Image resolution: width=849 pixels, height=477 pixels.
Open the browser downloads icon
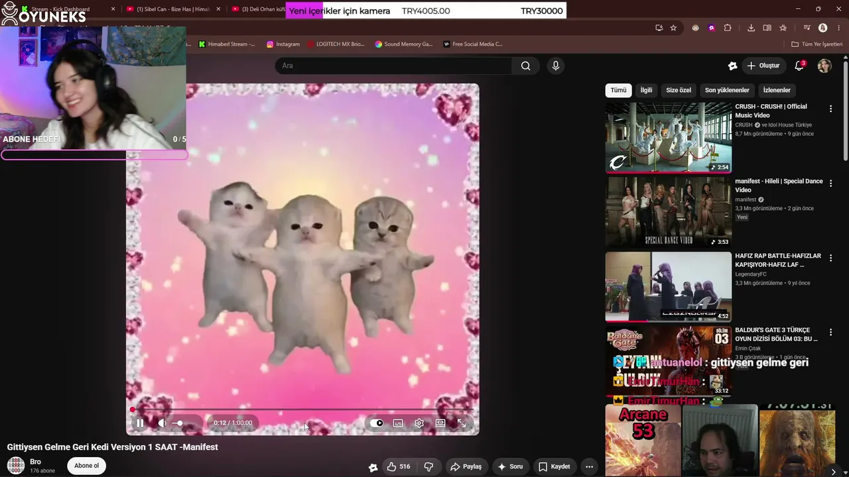click(751, 28)
